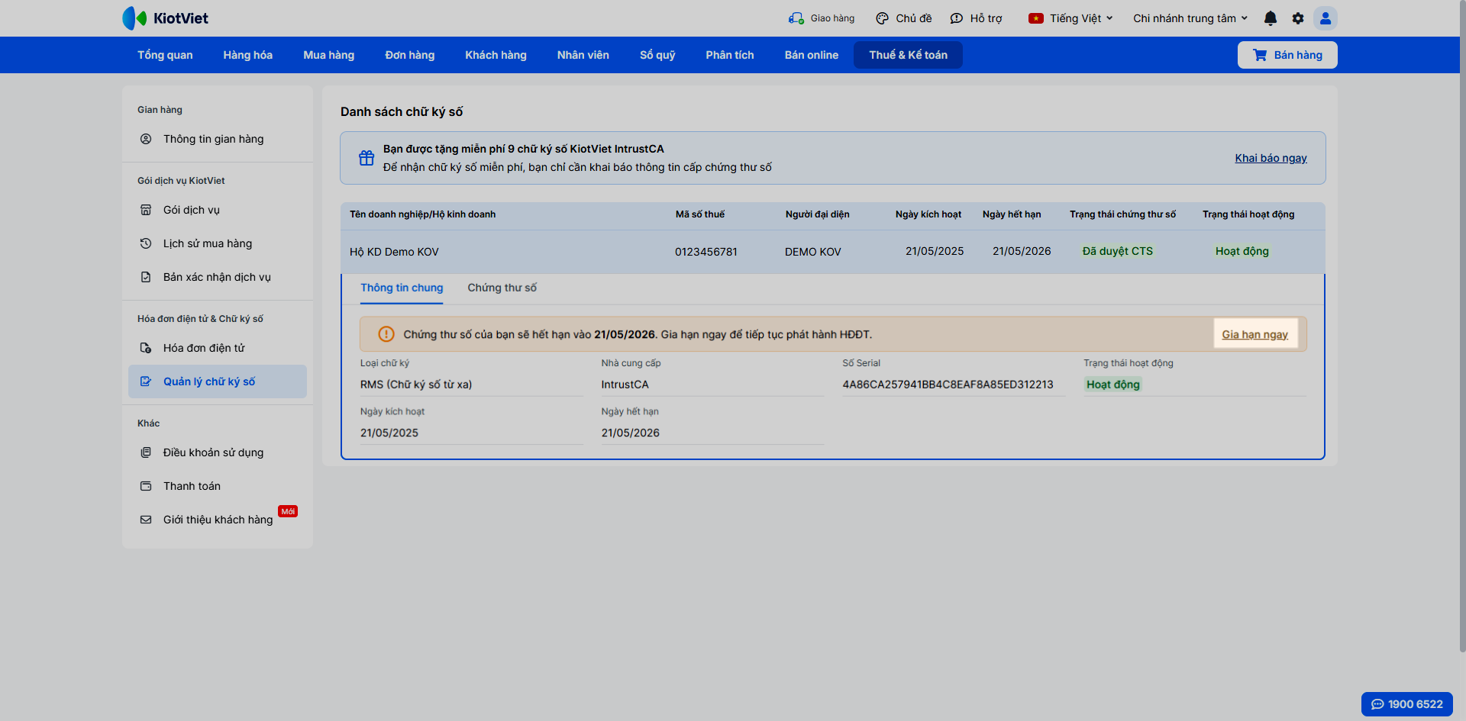
Task: Switch to the Thông tin chung tab
Action: [x=402, y=288]
